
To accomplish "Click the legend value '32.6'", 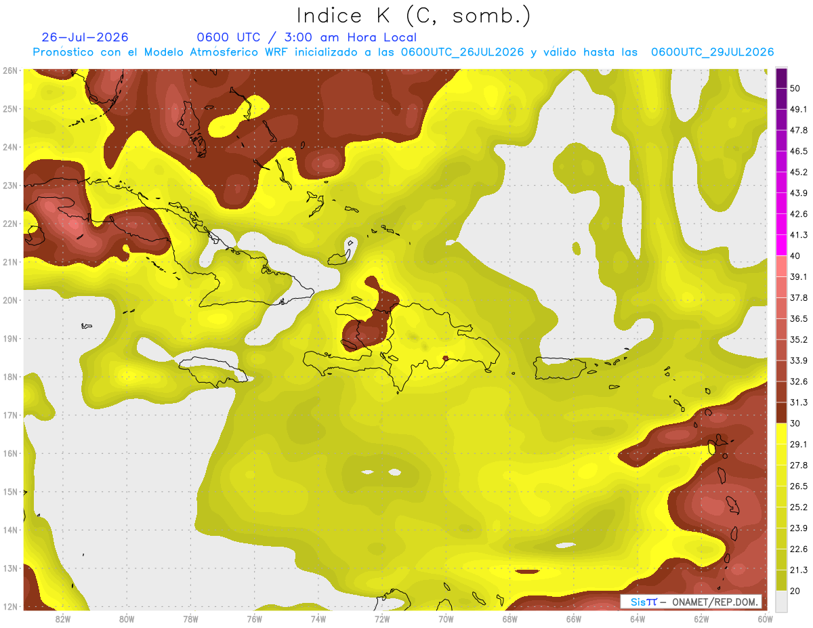I will point(799,381).
